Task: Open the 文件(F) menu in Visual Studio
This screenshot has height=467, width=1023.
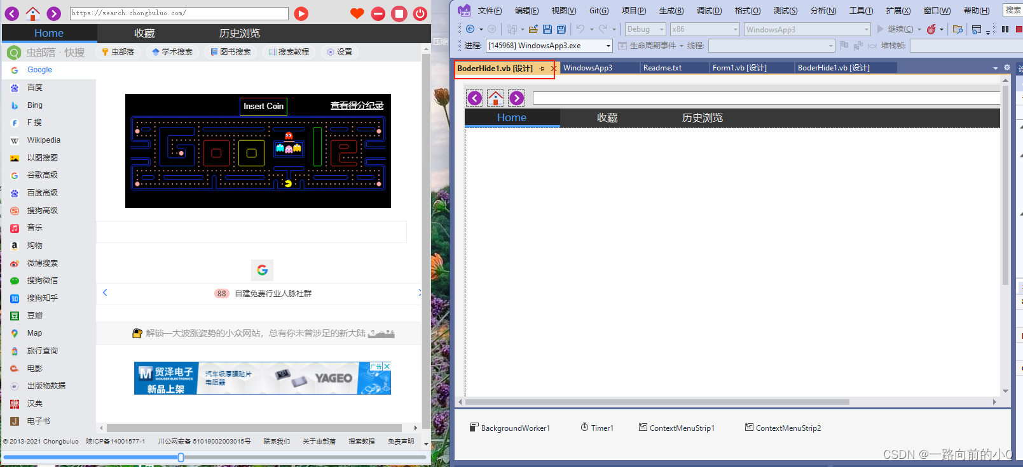Action: (x=490, y=11)
